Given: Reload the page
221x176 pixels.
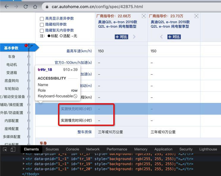Looking at the screenshot, I should 26,7.
